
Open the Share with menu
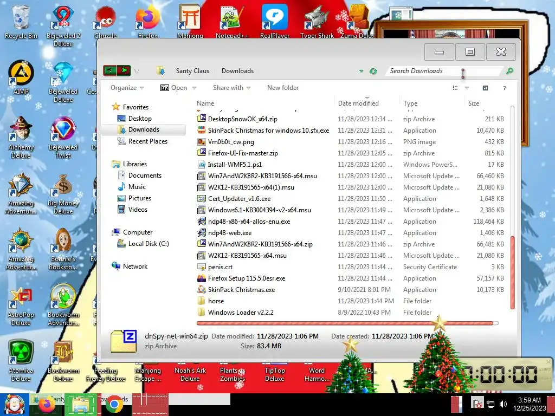[x=231, y=88]
